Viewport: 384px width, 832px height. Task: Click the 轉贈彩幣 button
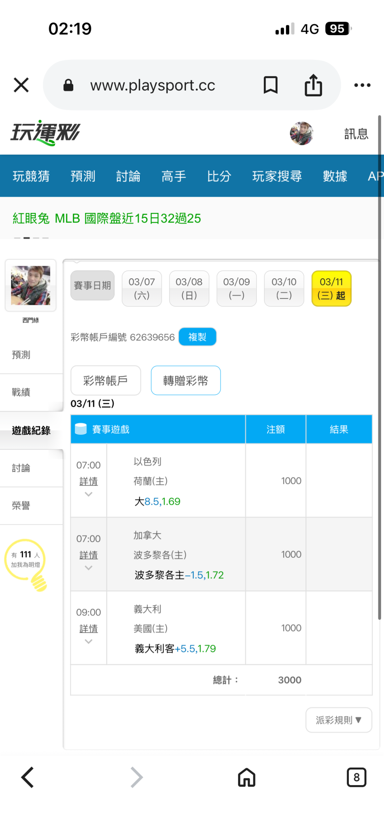tap(186, 381)
